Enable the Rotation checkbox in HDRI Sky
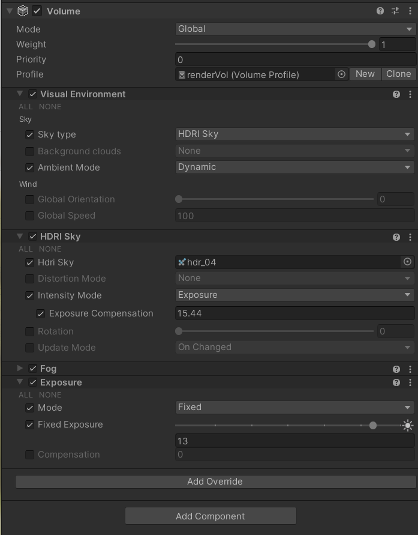Image resolution: width=418 pixels, height=535 pixels. click(x=29, y=331)
